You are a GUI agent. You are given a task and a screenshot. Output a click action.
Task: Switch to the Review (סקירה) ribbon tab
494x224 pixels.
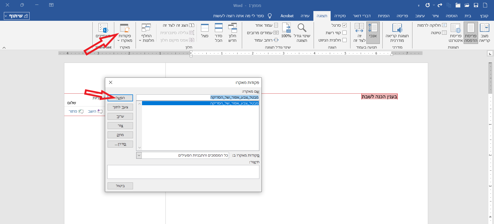pyautogui.click(x=340, y=16)
